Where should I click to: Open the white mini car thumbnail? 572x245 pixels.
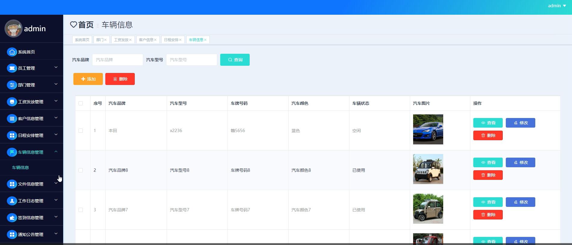(428, 169)
